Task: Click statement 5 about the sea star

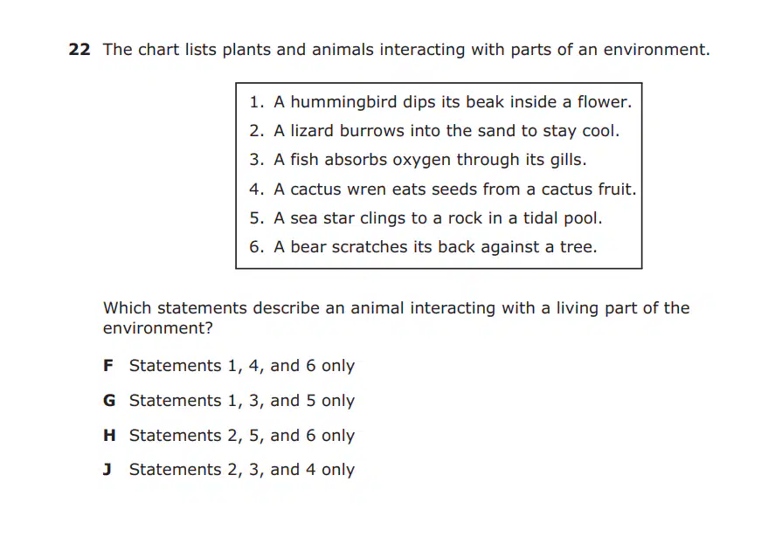Action: (x=426, y=218)
